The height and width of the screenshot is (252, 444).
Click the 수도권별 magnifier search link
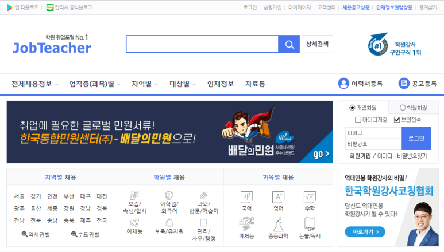tap(85, 234)
